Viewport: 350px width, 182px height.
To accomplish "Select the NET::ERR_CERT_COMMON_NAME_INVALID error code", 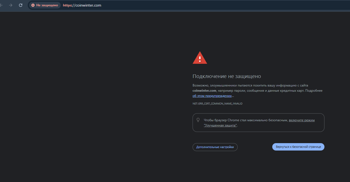I will [x=217, y=103].
